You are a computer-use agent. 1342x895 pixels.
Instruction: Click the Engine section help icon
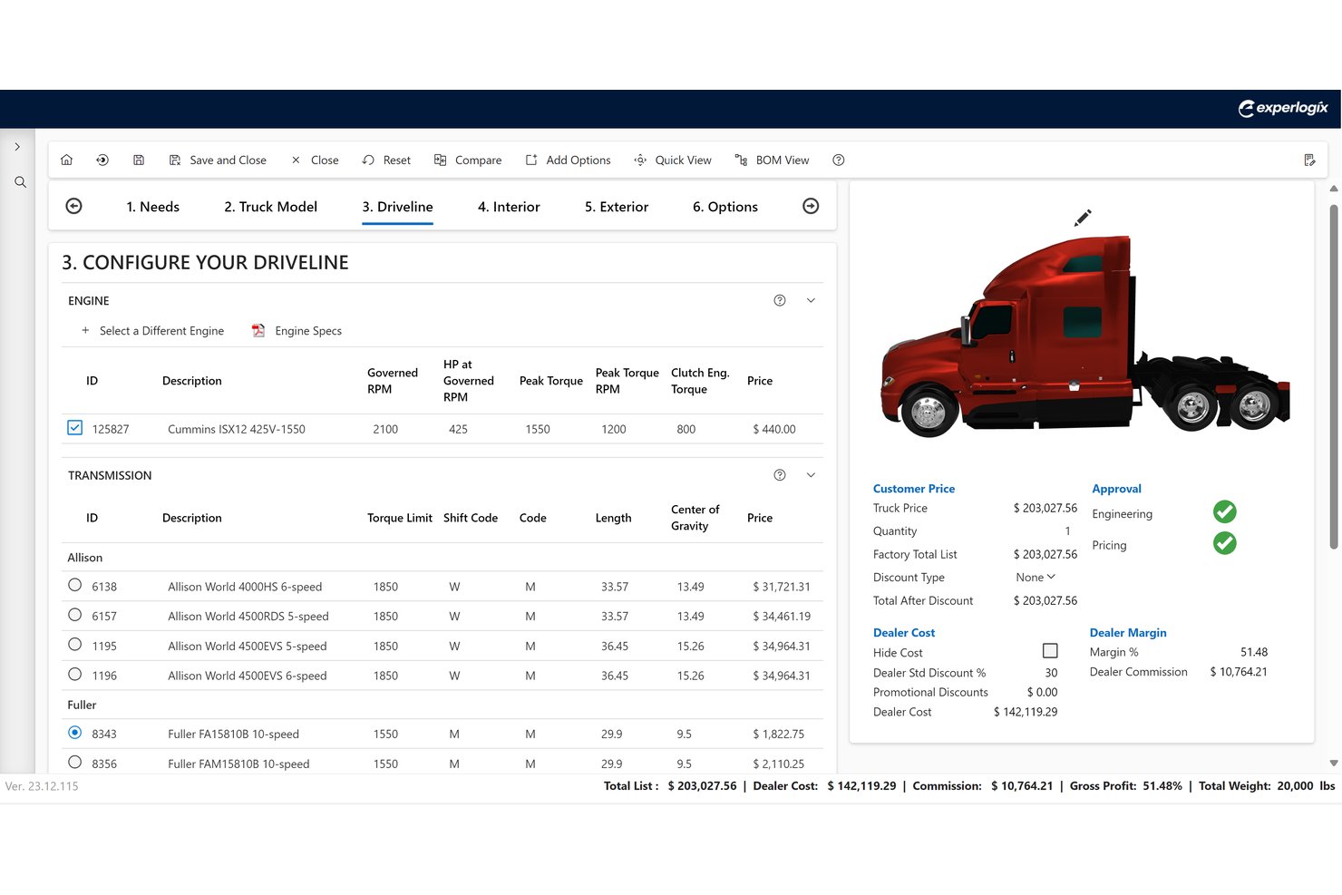click(780, 301)
